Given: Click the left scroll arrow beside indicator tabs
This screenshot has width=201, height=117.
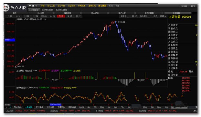Looking at the screenshot, I should [7, 107].
